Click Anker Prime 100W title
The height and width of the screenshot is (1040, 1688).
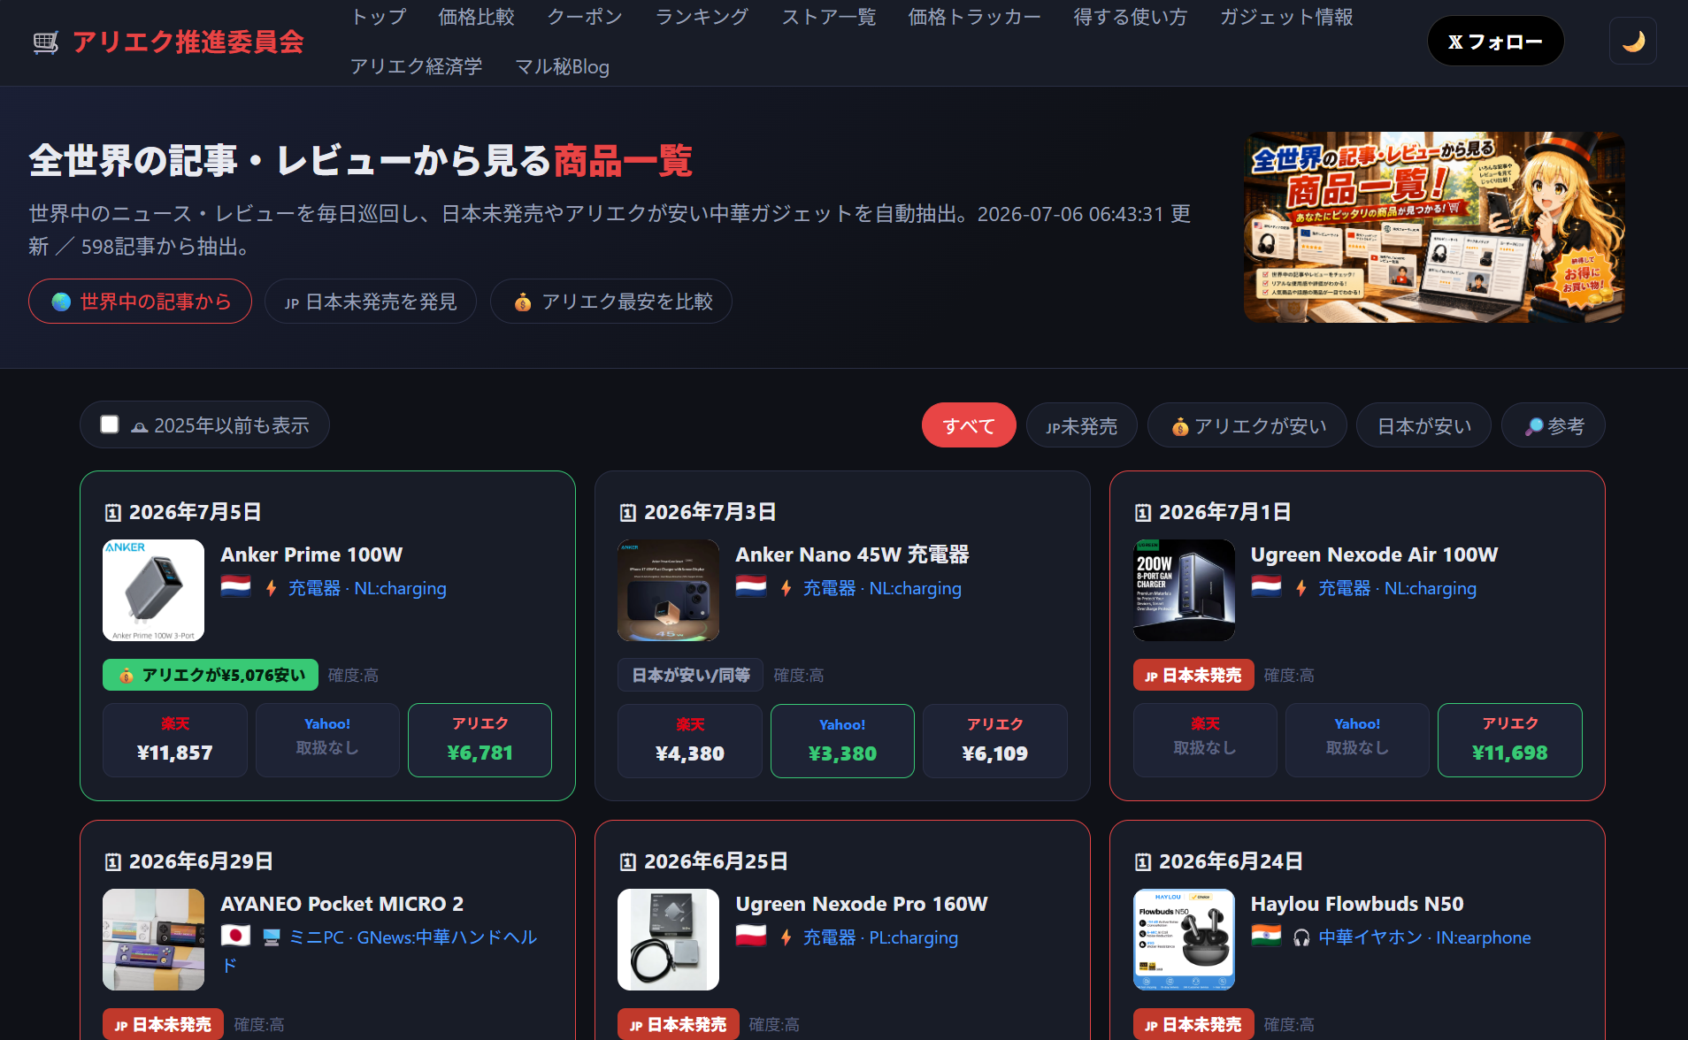pyautogui.click(x=311, y=554)
